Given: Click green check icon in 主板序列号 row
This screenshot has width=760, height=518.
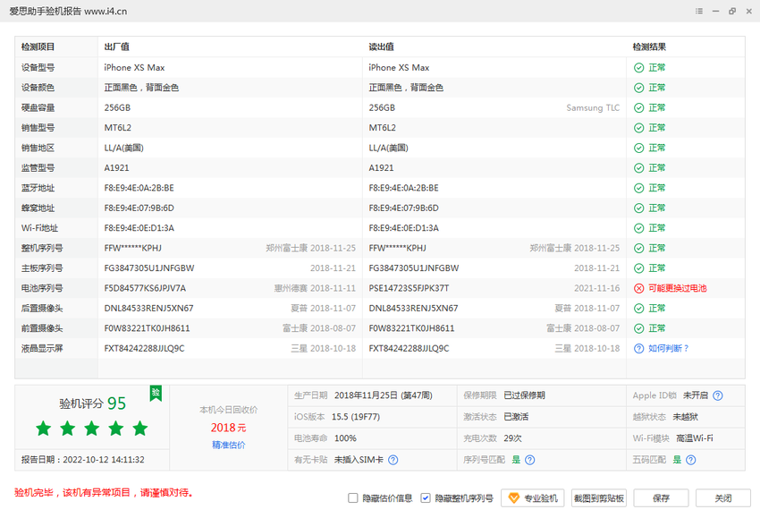Looking at the screenshot, I should pos(638,268).
